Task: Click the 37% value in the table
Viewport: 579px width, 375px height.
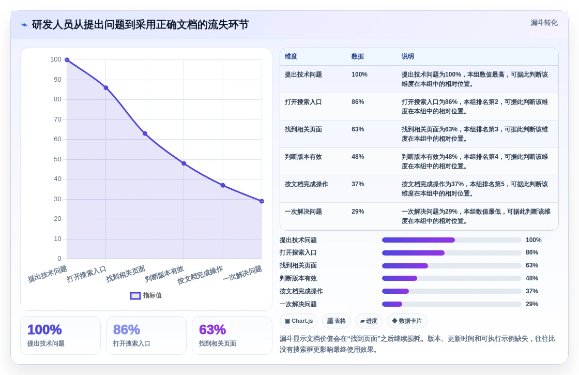Action: (x=358, y=184)
